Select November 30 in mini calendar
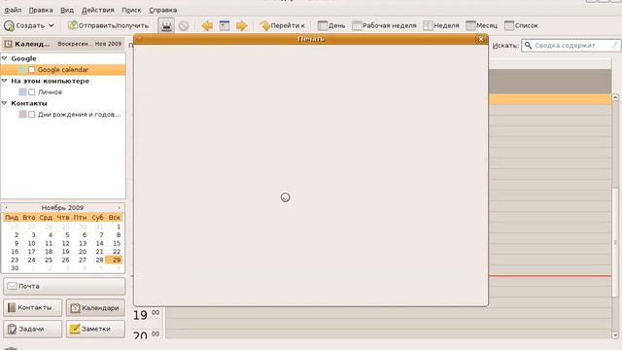Image resolution: width=622 pixels, height=350 pixels. (15, 268)
